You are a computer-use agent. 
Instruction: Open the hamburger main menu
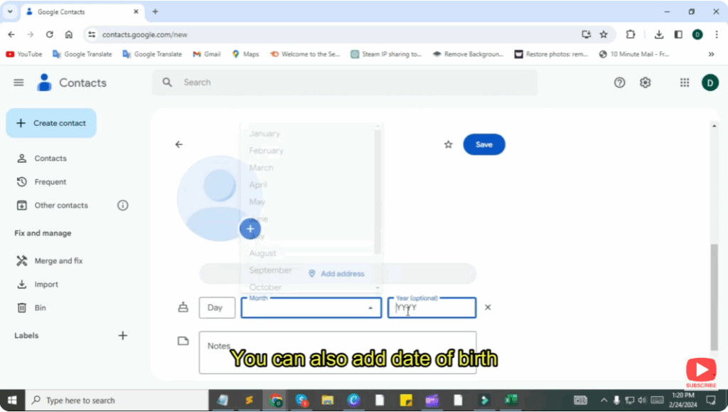click(x=18, y=82)
